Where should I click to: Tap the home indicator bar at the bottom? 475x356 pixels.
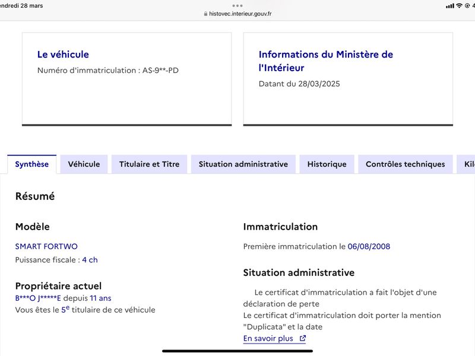(237, 351)
